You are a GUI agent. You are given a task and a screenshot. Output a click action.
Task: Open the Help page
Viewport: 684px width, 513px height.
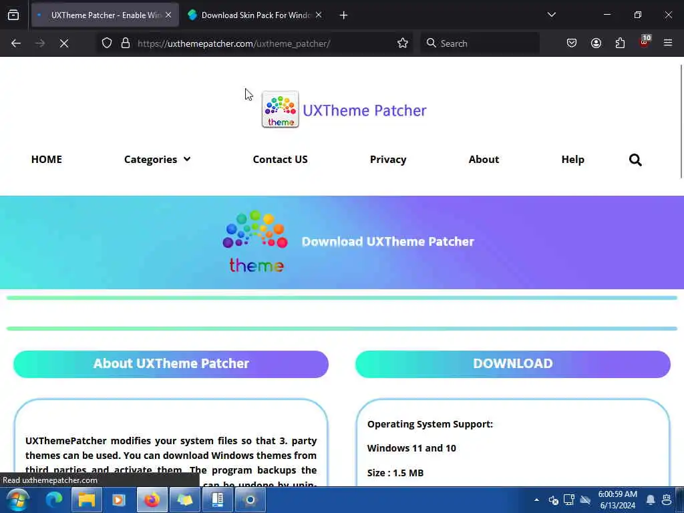click(572, 160)
